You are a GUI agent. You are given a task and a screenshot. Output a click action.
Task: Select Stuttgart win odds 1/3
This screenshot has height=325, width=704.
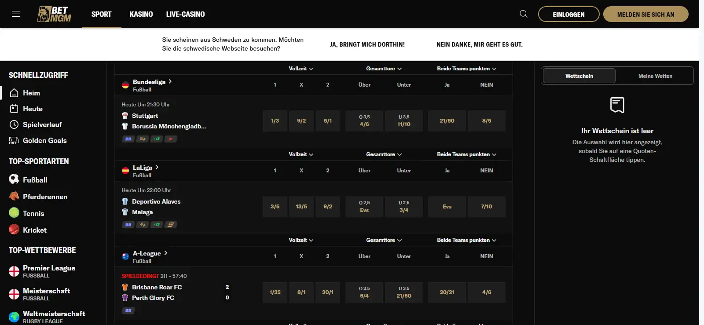point(275,121)
